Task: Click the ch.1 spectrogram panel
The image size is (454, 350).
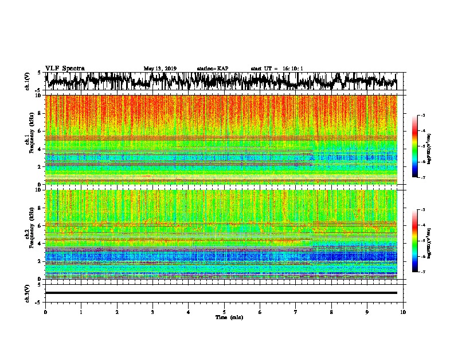Action: (221, 140)
